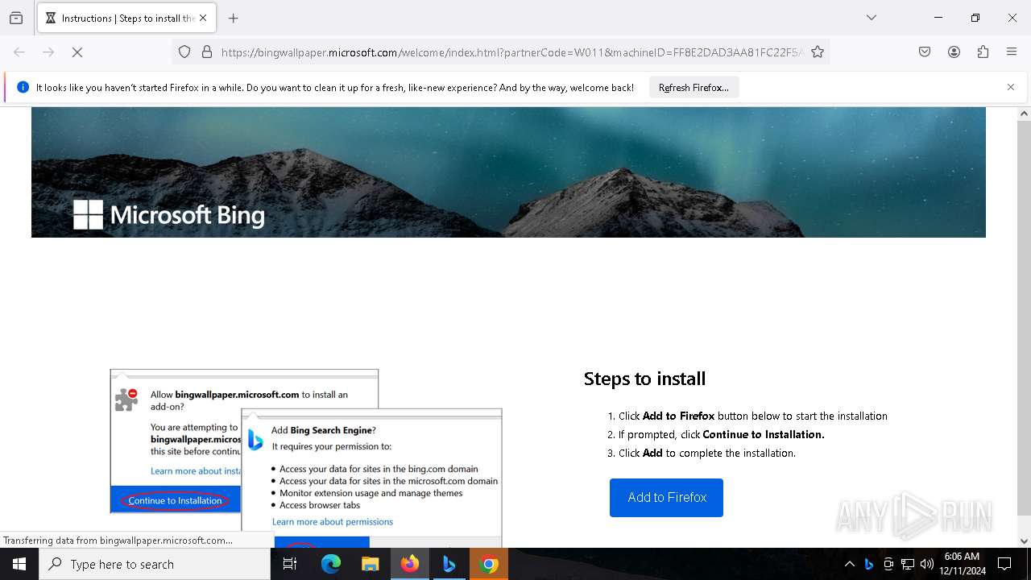Click the install instructions illustration image
The width and height of the screenshot is (1031, 580).
point(306,458)
